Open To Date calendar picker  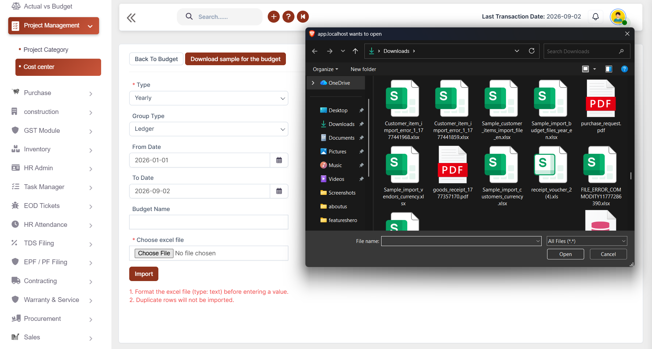(279, 191)
